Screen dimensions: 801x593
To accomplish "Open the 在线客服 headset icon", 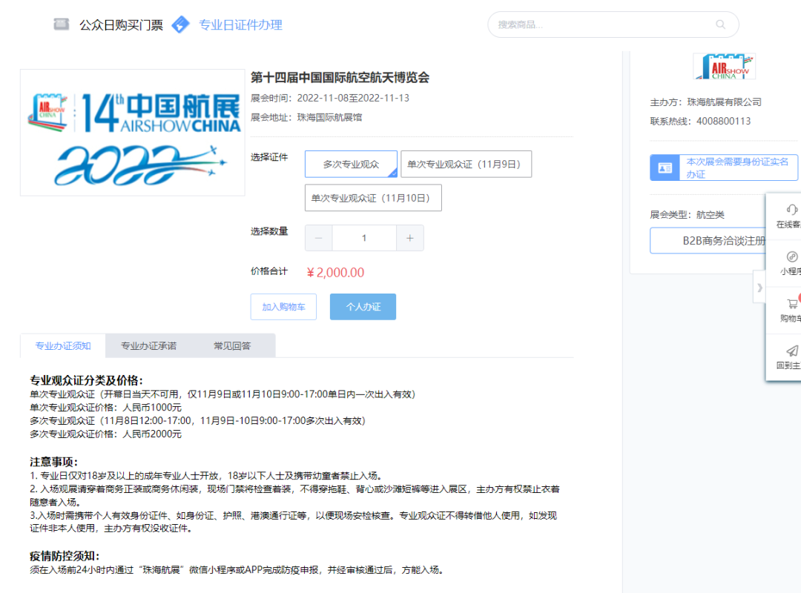I will (791, 210).
